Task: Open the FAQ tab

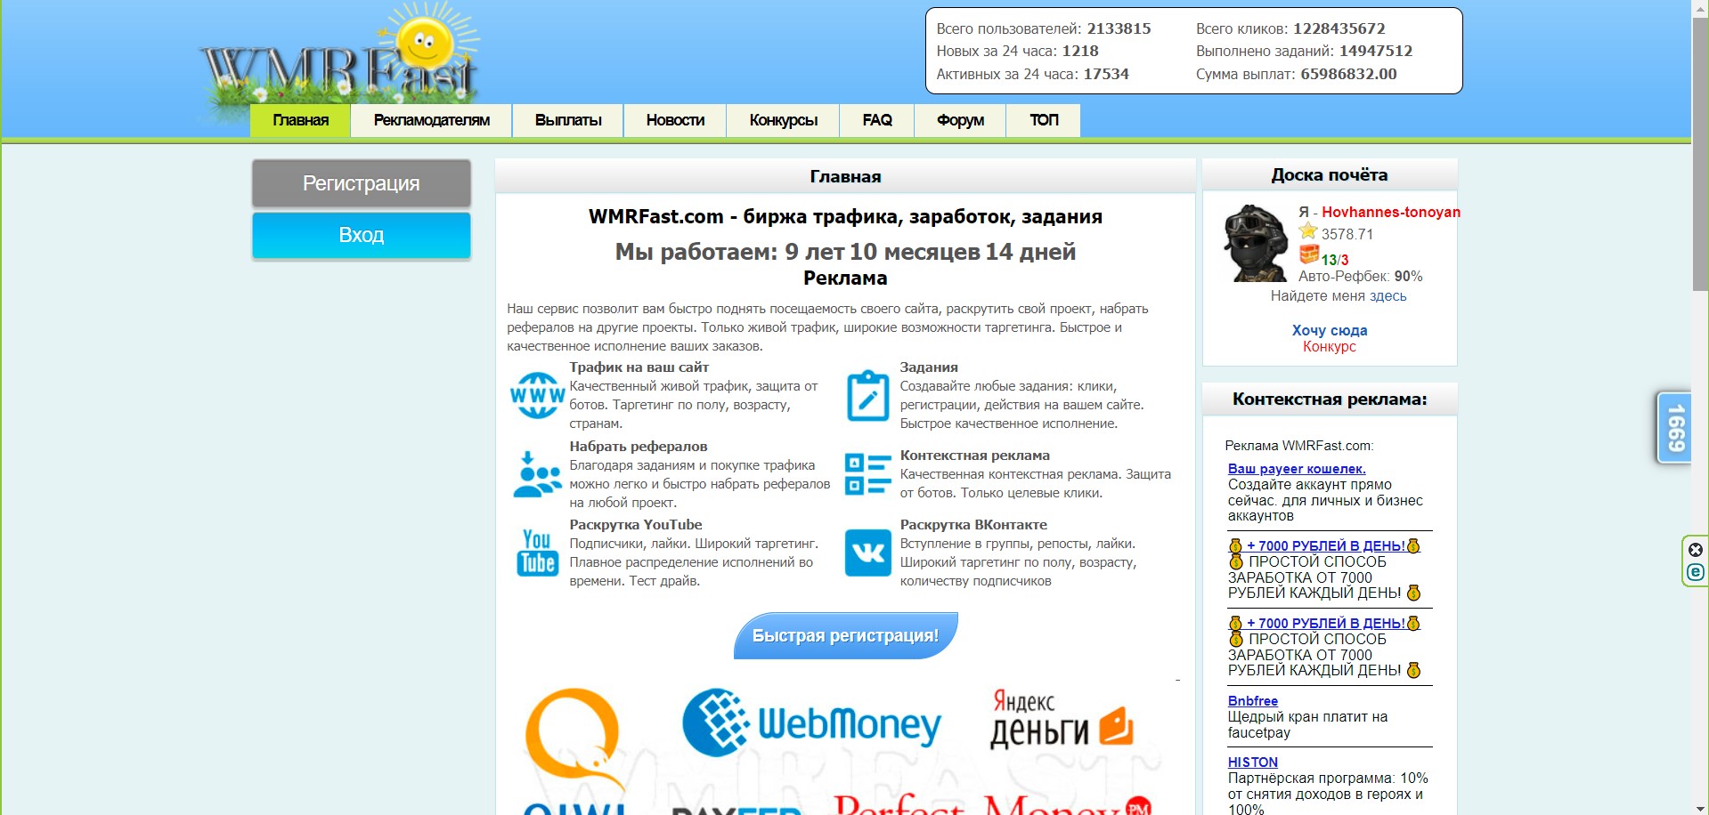Action: coord(877,120)
